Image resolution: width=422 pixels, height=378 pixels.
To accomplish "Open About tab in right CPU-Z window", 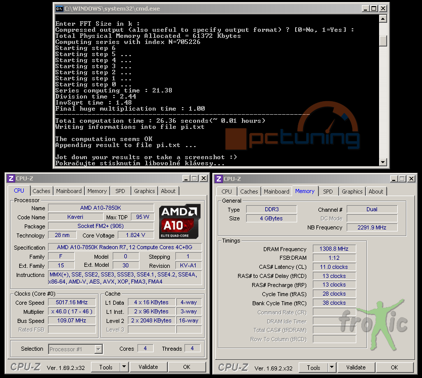I will [376, 192].
